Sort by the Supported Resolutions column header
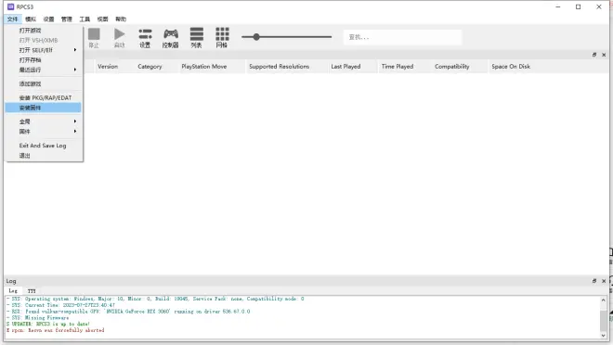The width and height of the screenshot is (613, 345). point(280,67)
